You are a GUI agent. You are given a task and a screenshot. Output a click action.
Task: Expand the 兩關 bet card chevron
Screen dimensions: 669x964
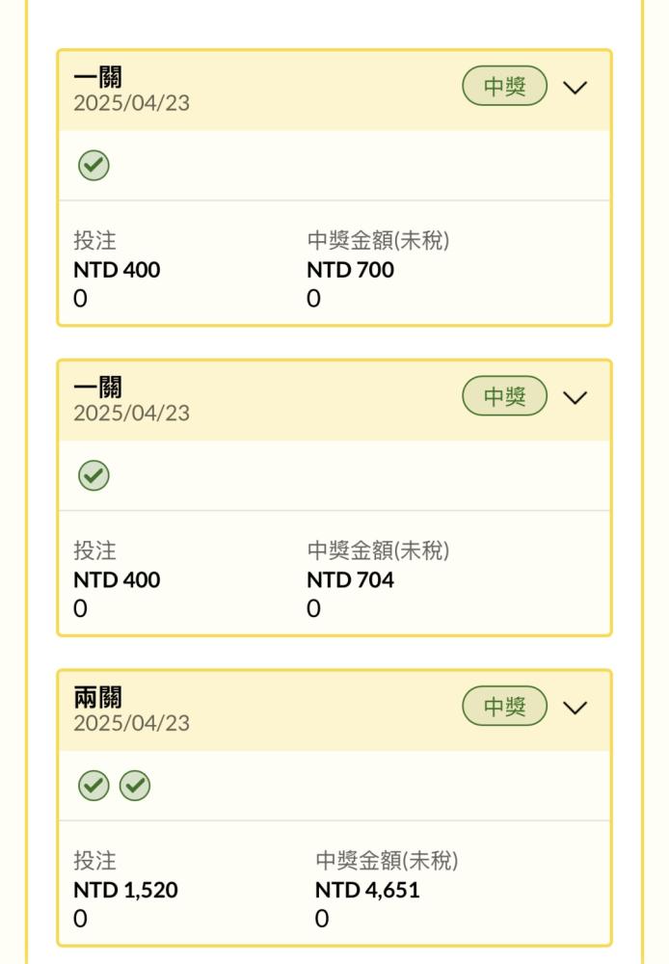(x=575, y=707)
